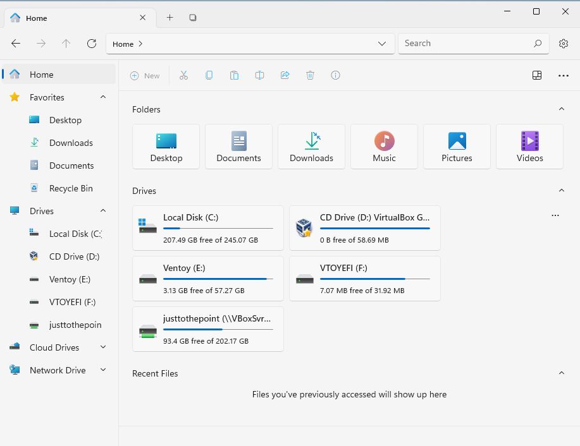Click the Delete trash can icon

pyautogui.click(x=310, y=75)
